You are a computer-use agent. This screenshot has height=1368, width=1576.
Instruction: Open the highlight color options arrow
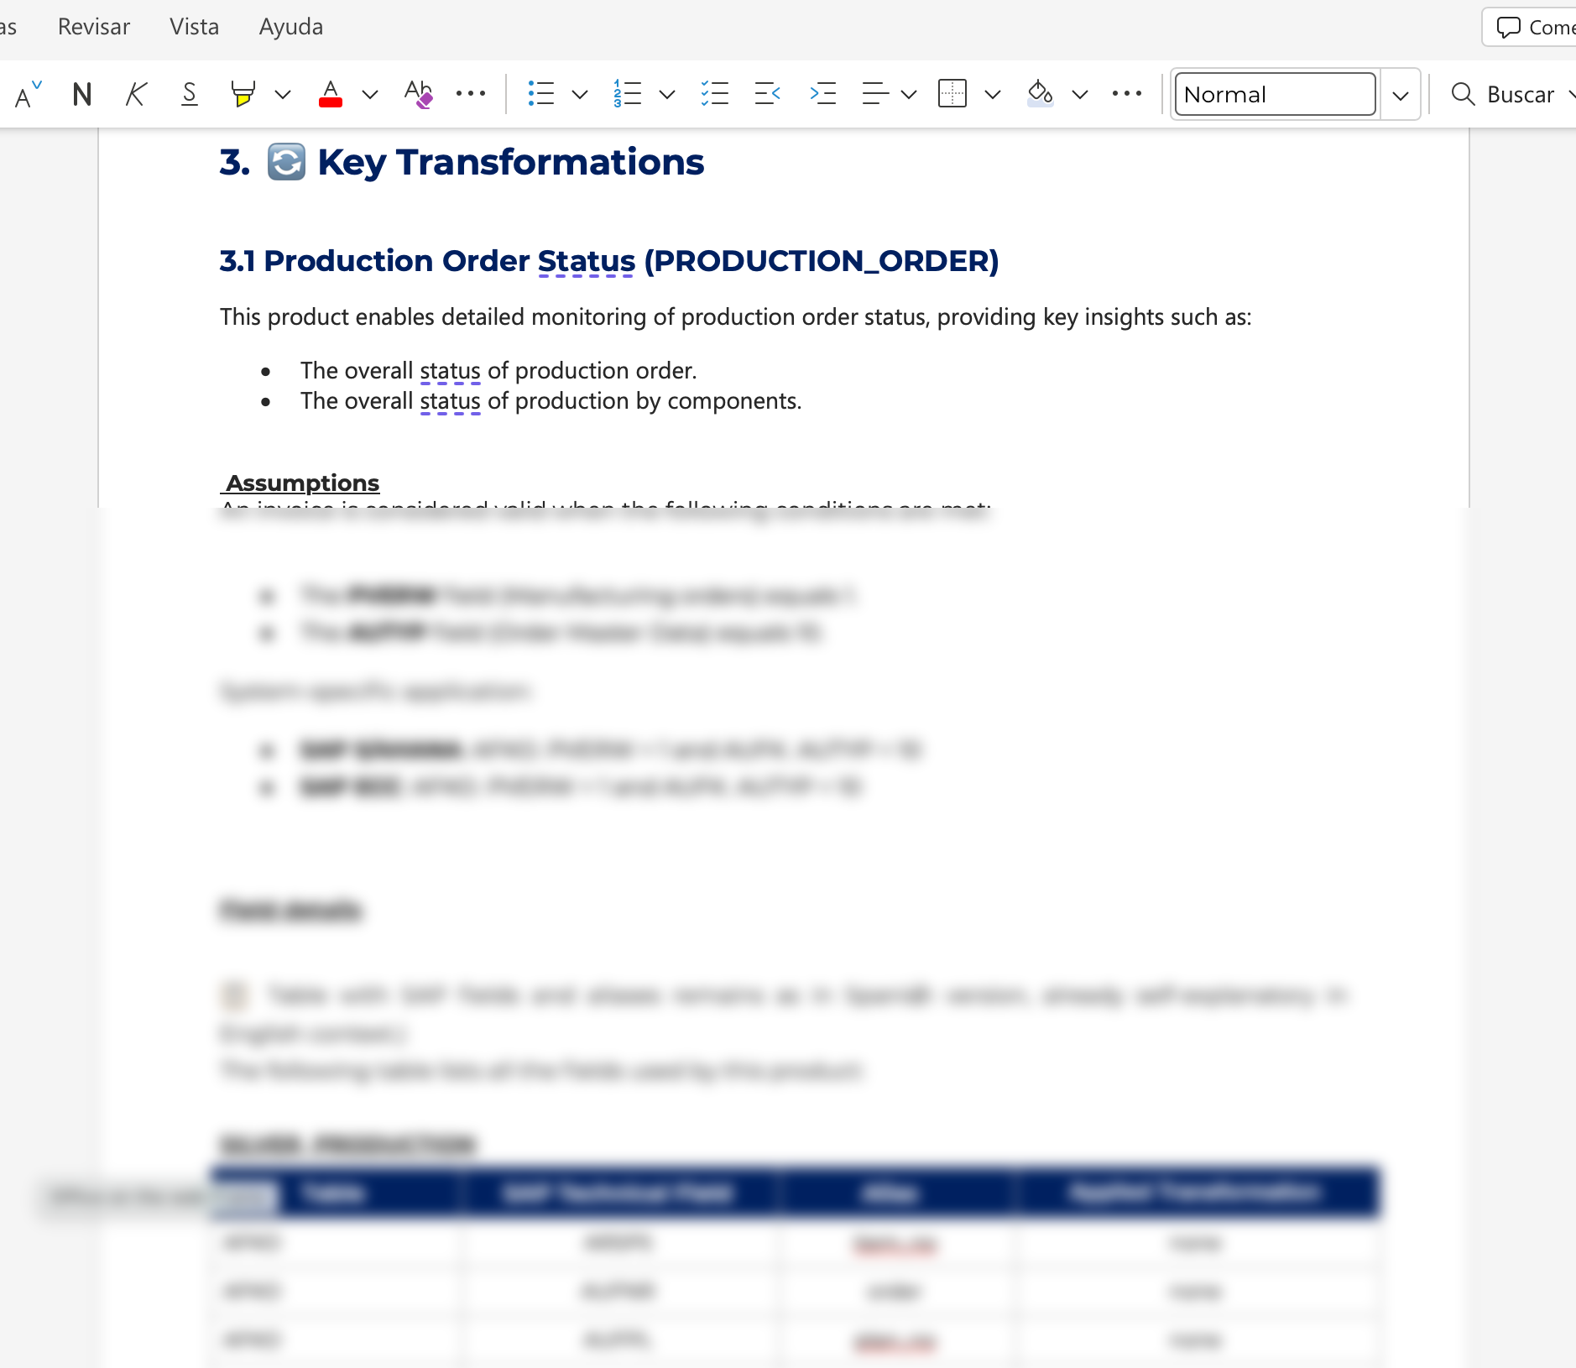[283, 94]
